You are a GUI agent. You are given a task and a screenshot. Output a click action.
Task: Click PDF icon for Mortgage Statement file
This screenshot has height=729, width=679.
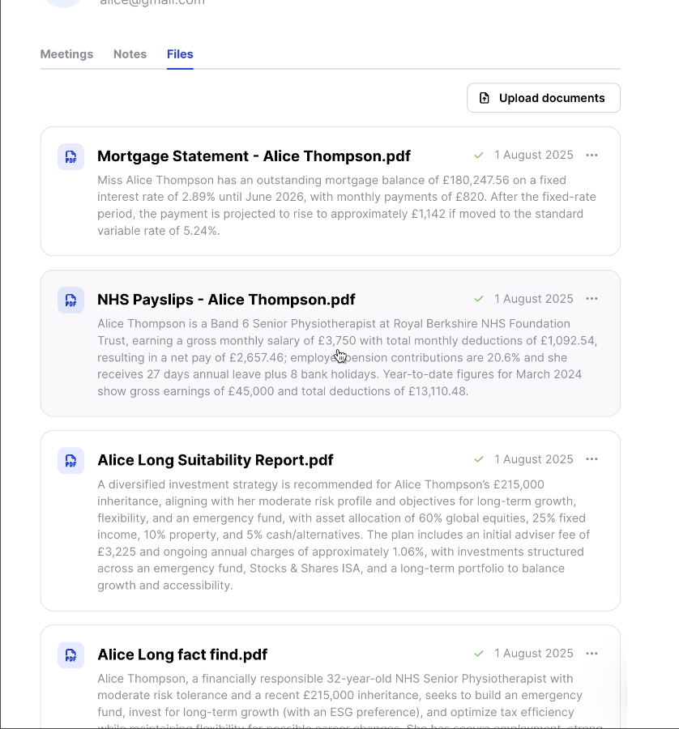pos(70,156)
